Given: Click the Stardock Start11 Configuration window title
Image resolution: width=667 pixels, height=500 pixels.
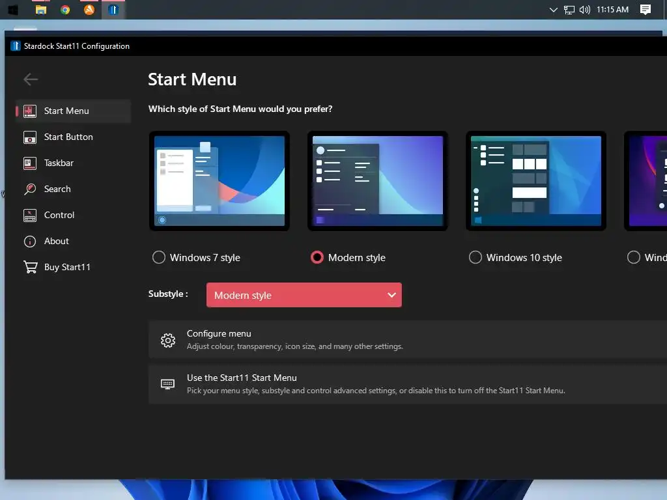Looking at the screenshot, I should click(x=77, y=46).
